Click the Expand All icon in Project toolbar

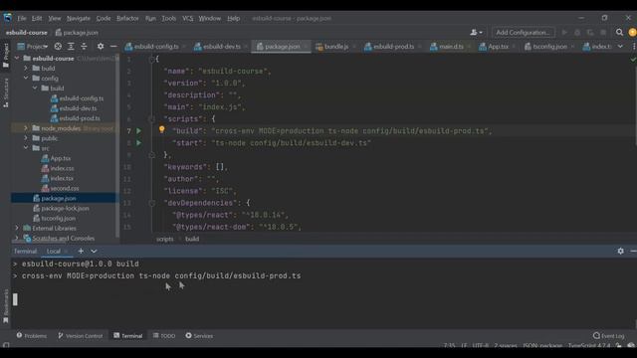(71, 47)
